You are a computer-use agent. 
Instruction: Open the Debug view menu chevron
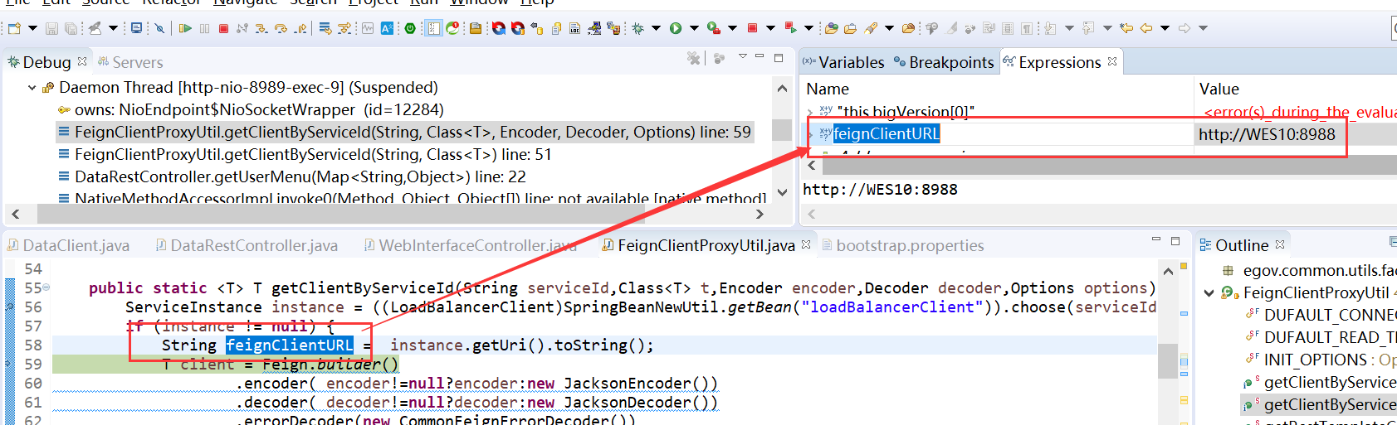click(x=743, y=56)
